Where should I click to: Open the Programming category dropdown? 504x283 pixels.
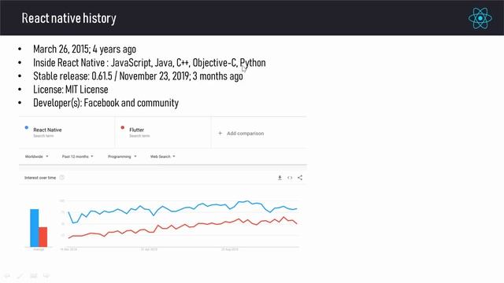[x=122, y=156]
